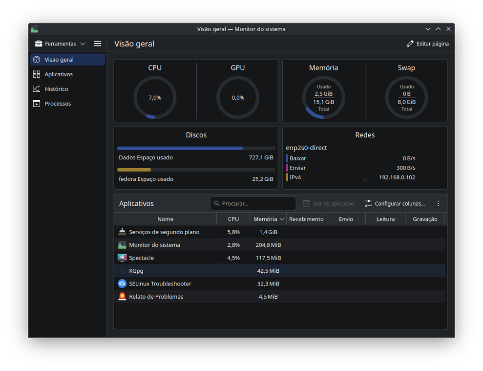
Task: Click the fedora disk usage bar
Action: click(196, 170)
